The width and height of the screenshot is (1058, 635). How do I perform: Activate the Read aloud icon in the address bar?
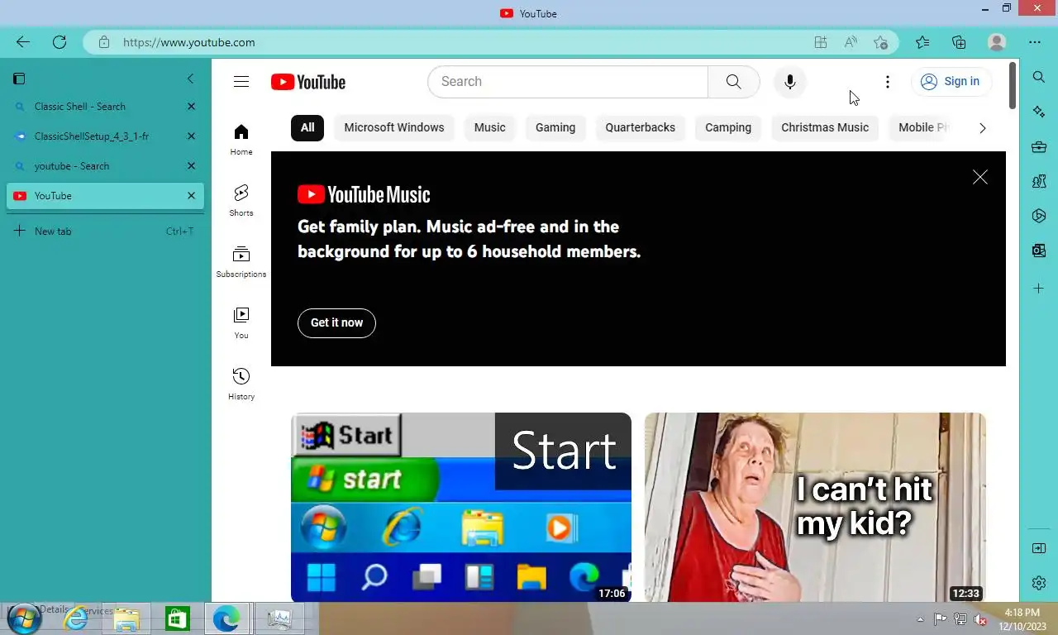(851, 42)
